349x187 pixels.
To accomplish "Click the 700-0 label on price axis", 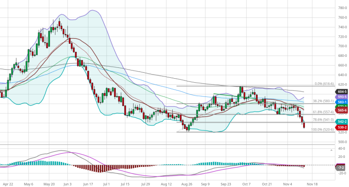I will click(x=342, y=46).
